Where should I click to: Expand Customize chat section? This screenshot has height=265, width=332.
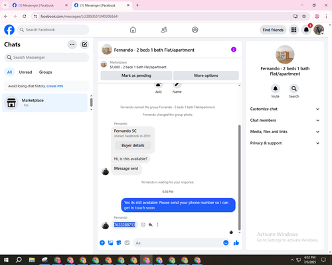(x=285, y=109)
